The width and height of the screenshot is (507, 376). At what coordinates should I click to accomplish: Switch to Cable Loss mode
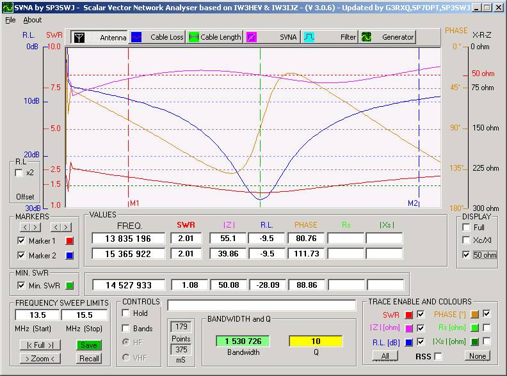point(136,37)
